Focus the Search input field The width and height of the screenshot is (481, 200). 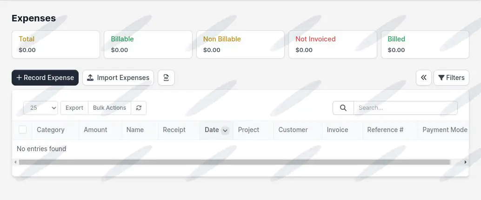click(405, 108)
